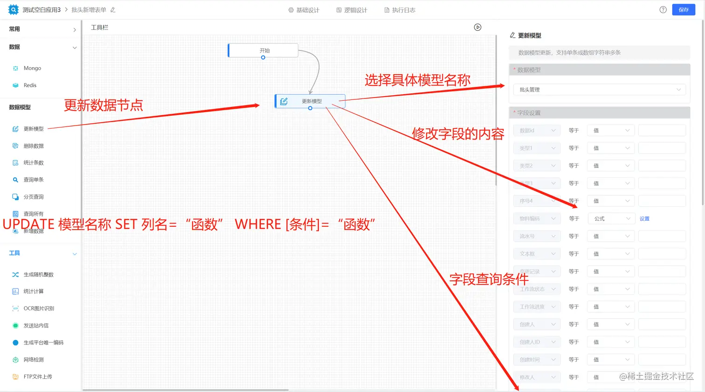
Task: Click the 统计计算 icon
Action: [15, 291]
